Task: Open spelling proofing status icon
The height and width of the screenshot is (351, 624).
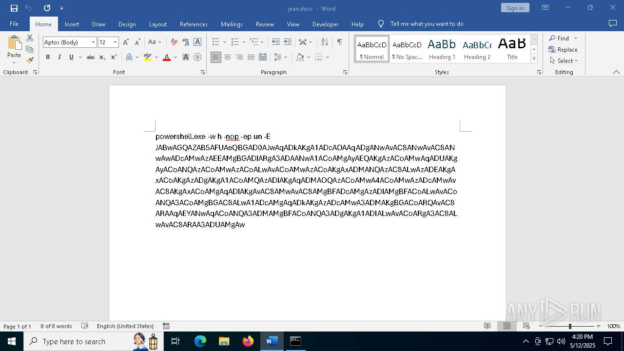Action: 85,326
